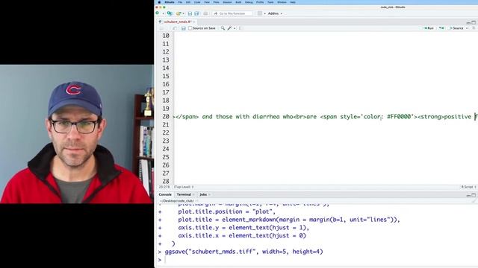Click the go back arrow in editor toolbar

(161, 28)
